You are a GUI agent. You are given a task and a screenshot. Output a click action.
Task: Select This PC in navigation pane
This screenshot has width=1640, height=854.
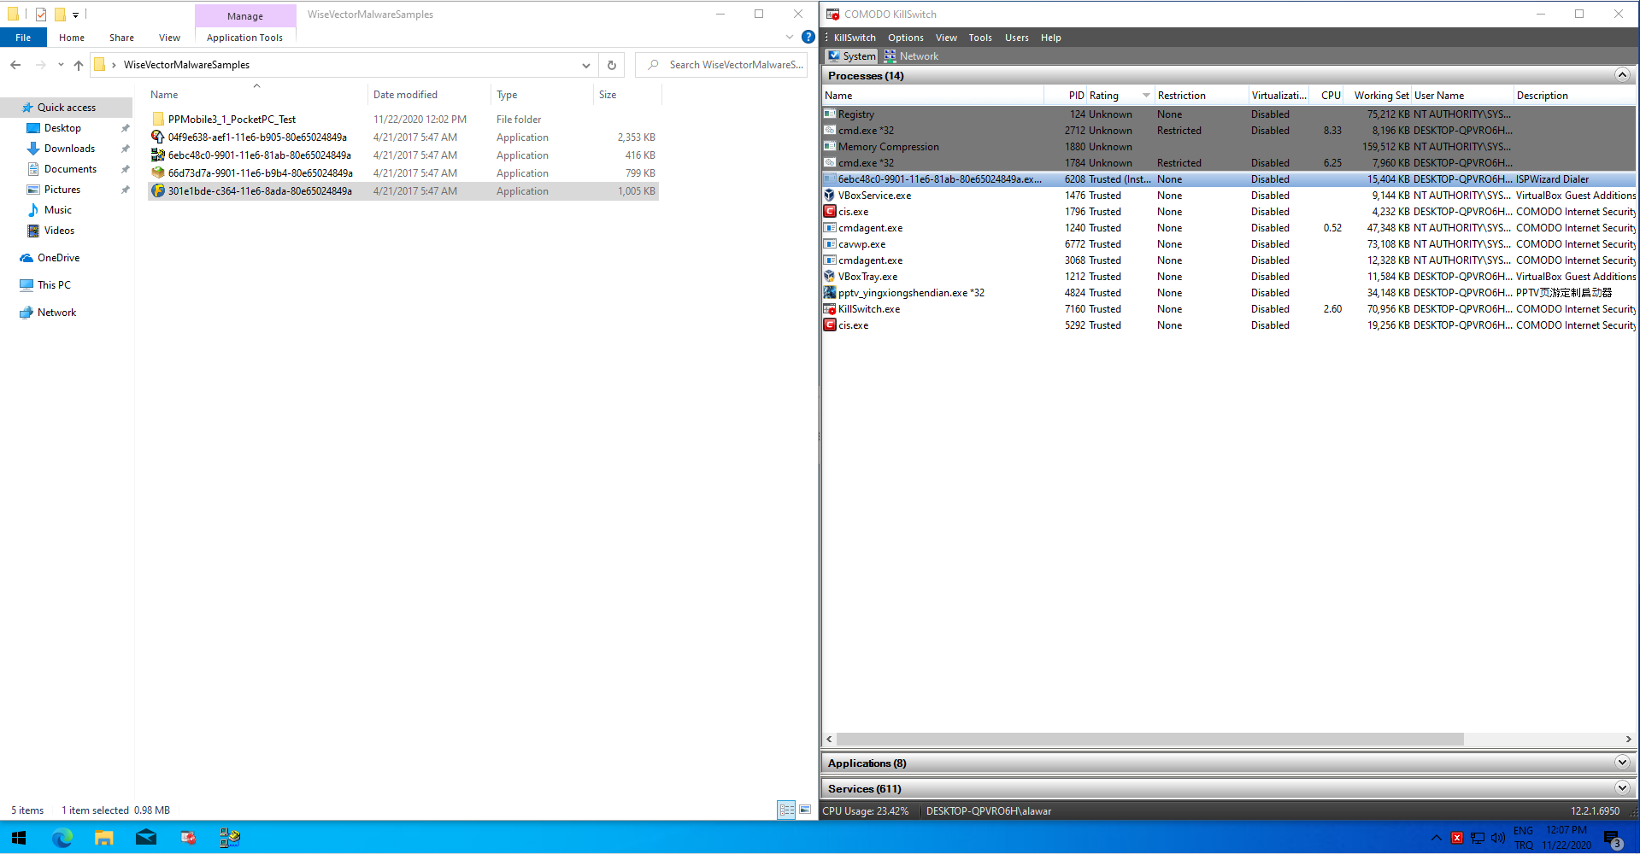click(54, 285)
